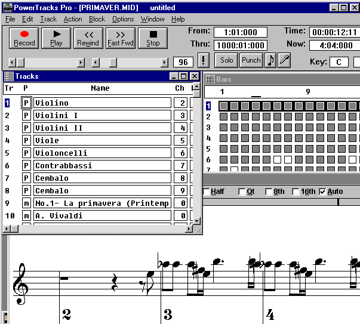360x324 pixels.
Task: Click the Thru field 1000:01:000
Action: (241, 45)
